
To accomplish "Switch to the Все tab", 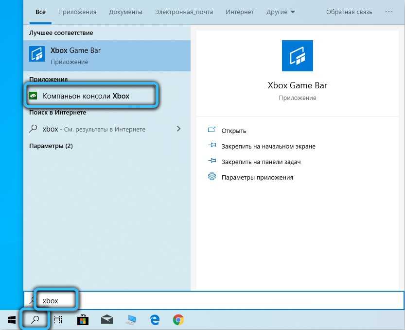I will click(x=40, y=12).
